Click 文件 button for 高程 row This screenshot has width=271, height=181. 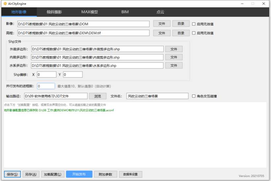pos(162,33)
